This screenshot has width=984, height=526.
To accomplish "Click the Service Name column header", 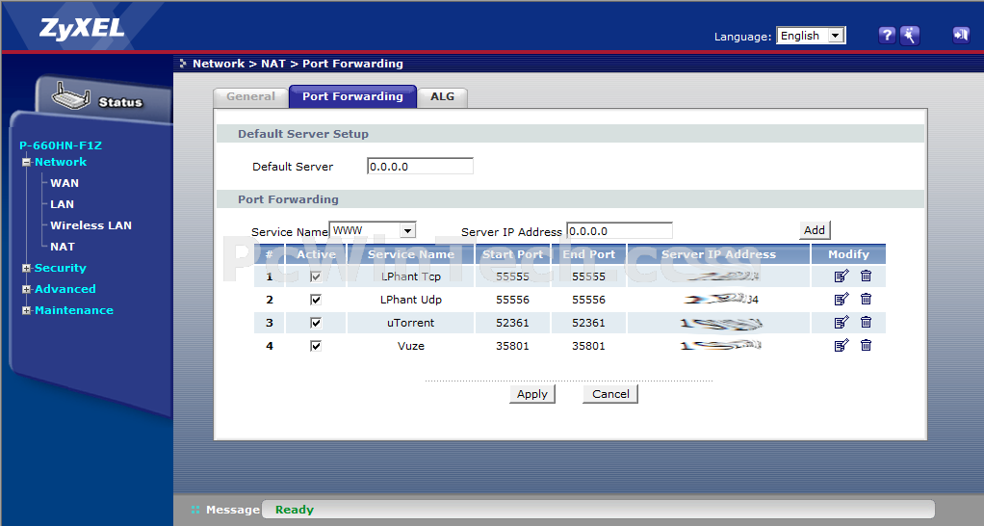I will (411, 254).
